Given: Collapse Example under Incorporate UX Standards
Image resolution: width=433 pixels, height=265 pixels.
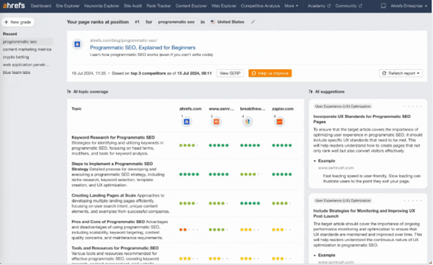Looking at the screenshot, I should coord(324,161).
